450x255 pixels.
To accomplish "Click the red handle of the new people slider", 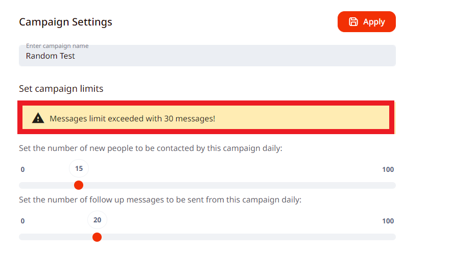I will [x=79, y=185].
